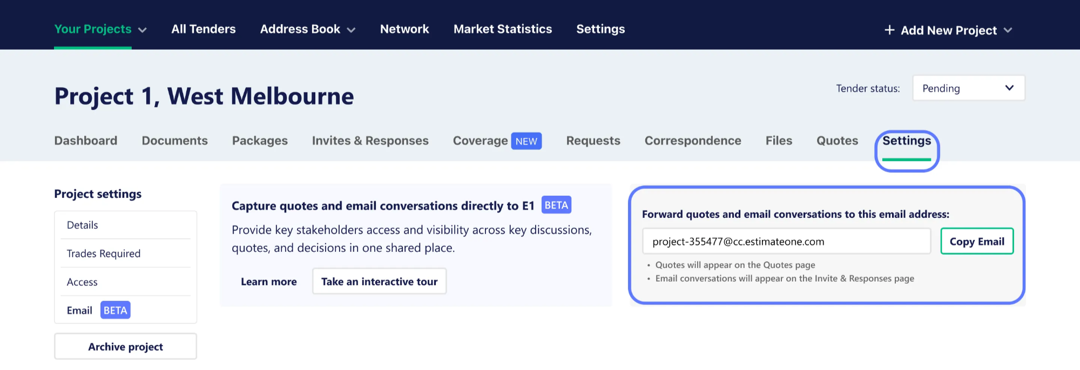This screenshot has height=370, width=1080.
Task: Expand the Your Projects chevron
Action: pos(143,30)
